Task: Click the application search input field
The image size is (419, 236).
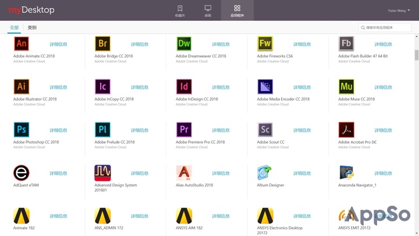Action: [387, 27]
